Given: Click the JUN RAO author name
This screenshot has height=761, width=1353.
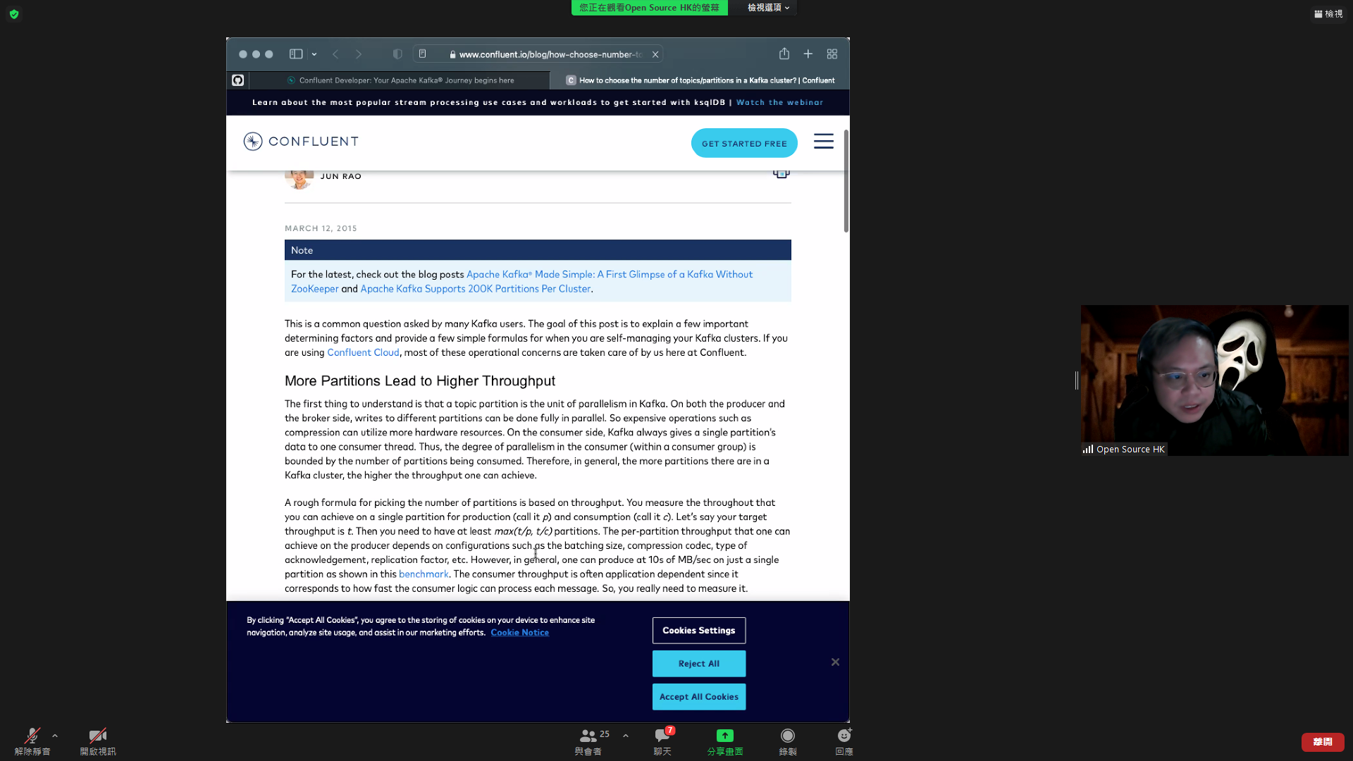Looking at the screenshot, I should 341,177.
